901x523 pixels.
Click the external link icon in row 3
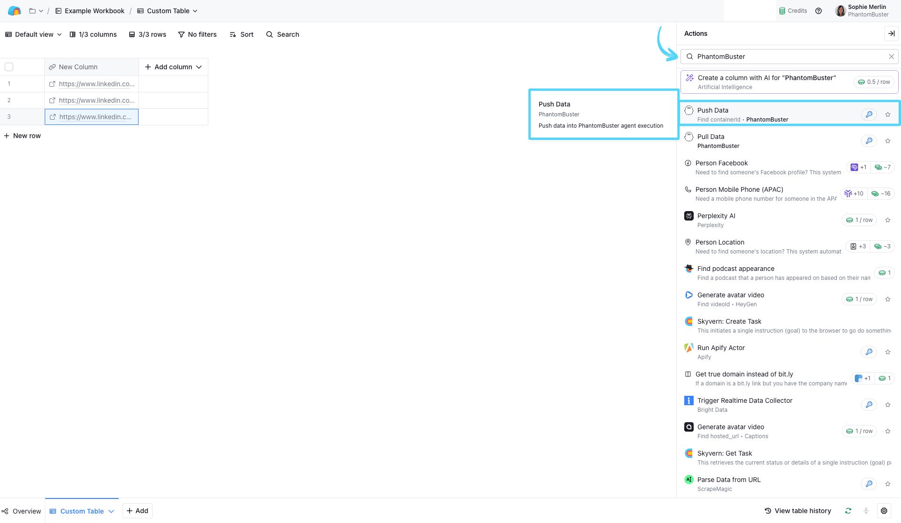click(53, 117)
